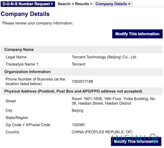Click the Company Details page heading
Viewport: 164px width, 148px height.
25,14
